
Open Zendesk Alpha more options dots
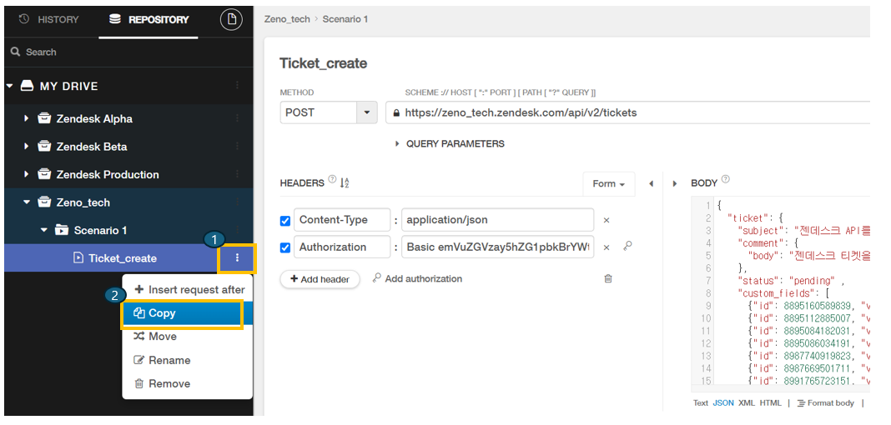point(237,118)
